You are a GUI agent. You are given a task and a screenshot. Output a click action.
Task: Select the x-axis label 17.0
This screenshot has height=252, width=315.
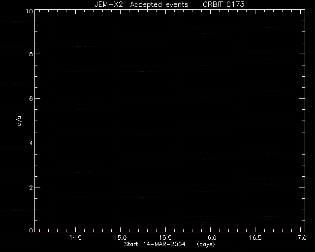[300, 238]
